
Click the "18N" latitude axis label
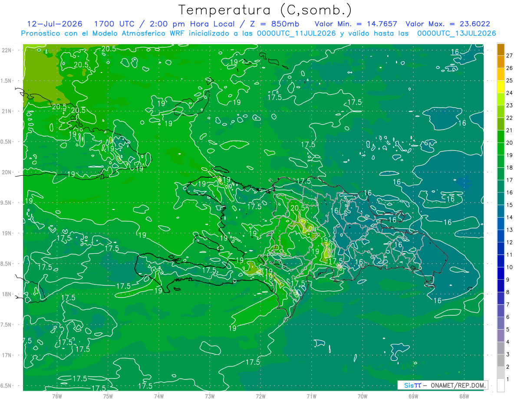[x=7, y=294]
